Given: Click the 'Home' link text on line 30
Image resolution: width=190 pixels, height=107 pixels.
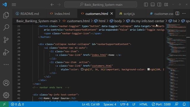Looking at the screenshot, I should (x=112, y=55).
